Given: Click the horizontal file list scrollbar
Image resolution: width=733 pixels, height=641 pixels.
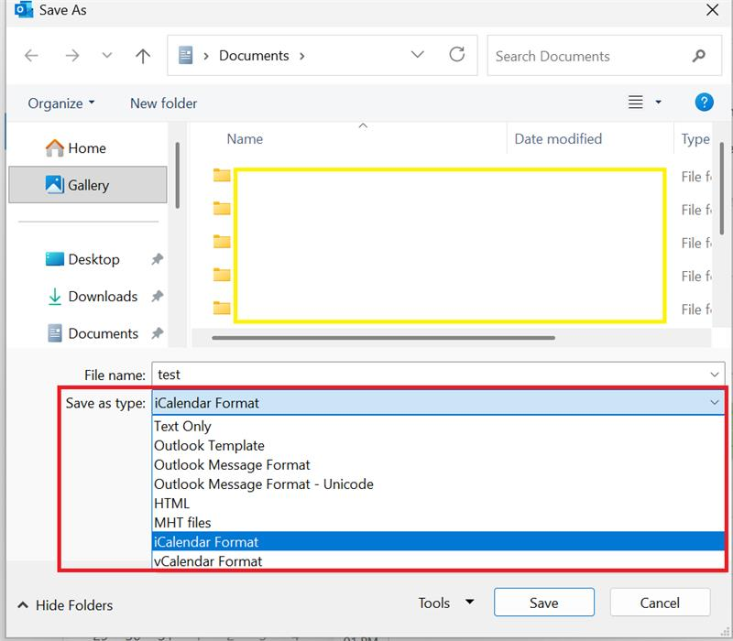Looking at the screenshot, I should click(383, 337).
